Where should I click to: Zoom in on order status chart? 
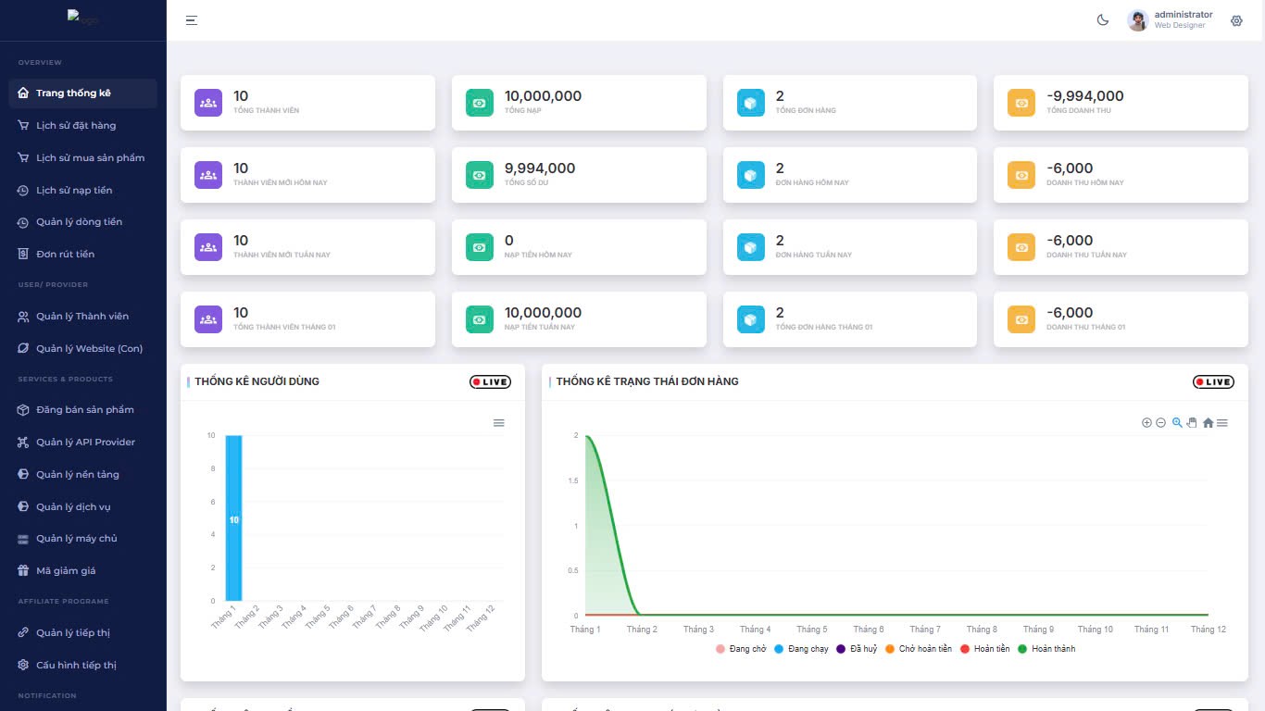pos(1146,423)
